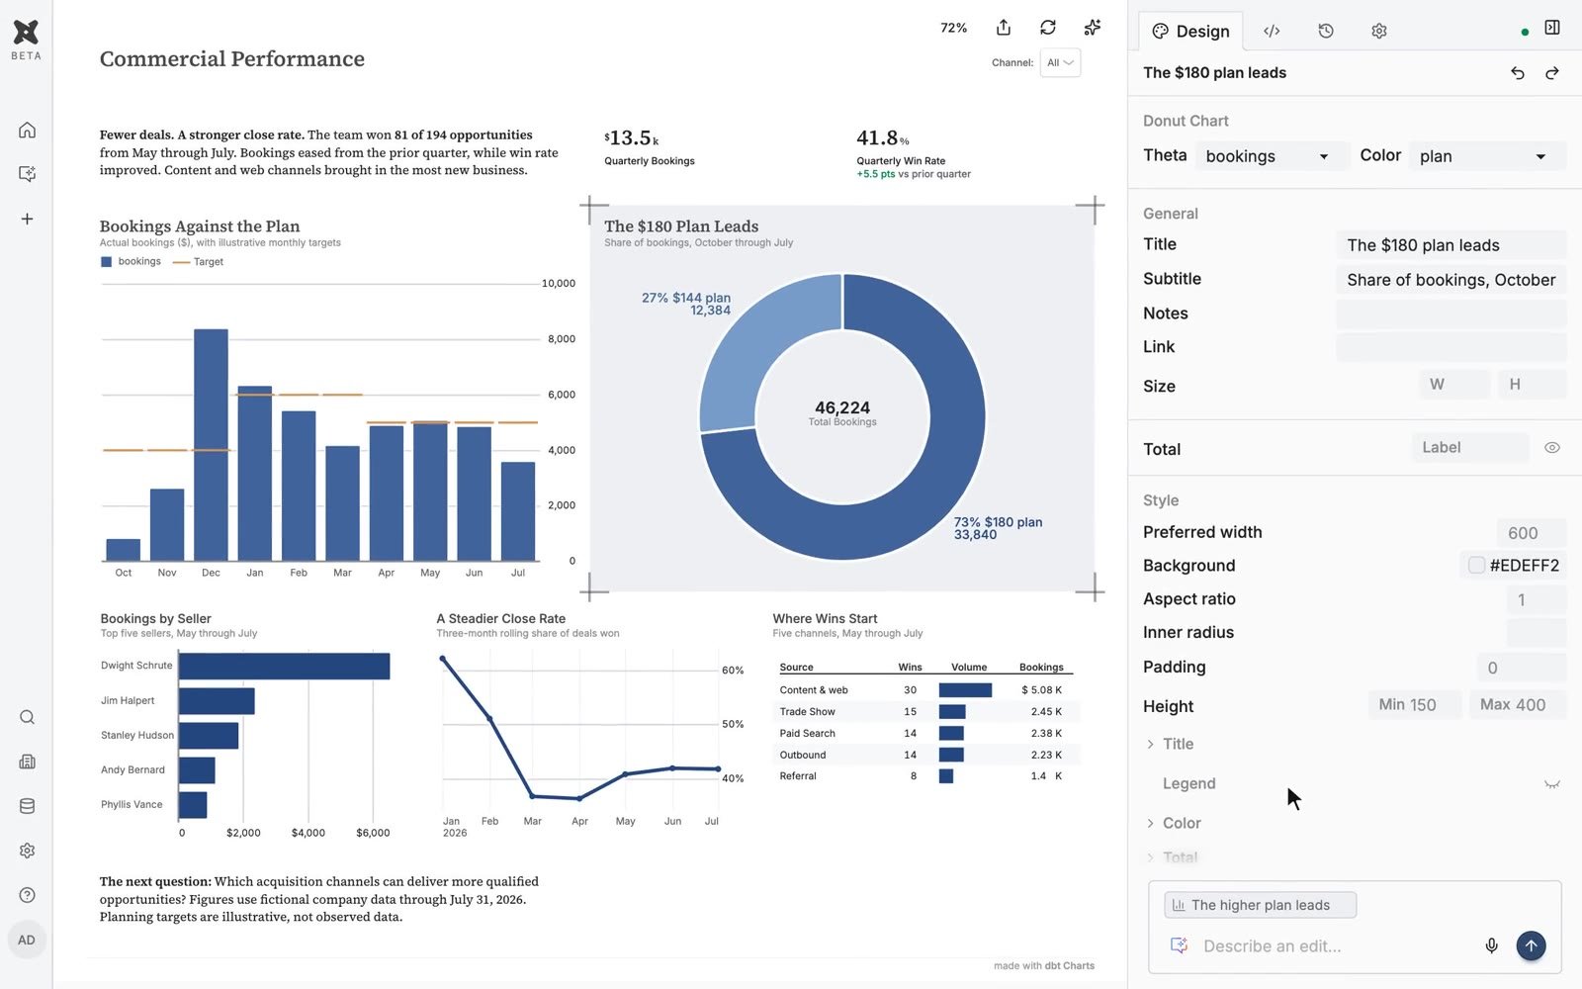Click the Background hex value #EDEFF2
1582x989 pixels.
[x=1525, y=566]
